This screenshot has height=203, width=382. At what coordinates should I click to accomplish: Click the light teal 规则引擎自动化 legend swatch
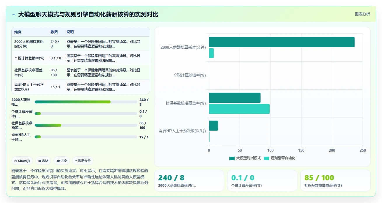[266, 158]
